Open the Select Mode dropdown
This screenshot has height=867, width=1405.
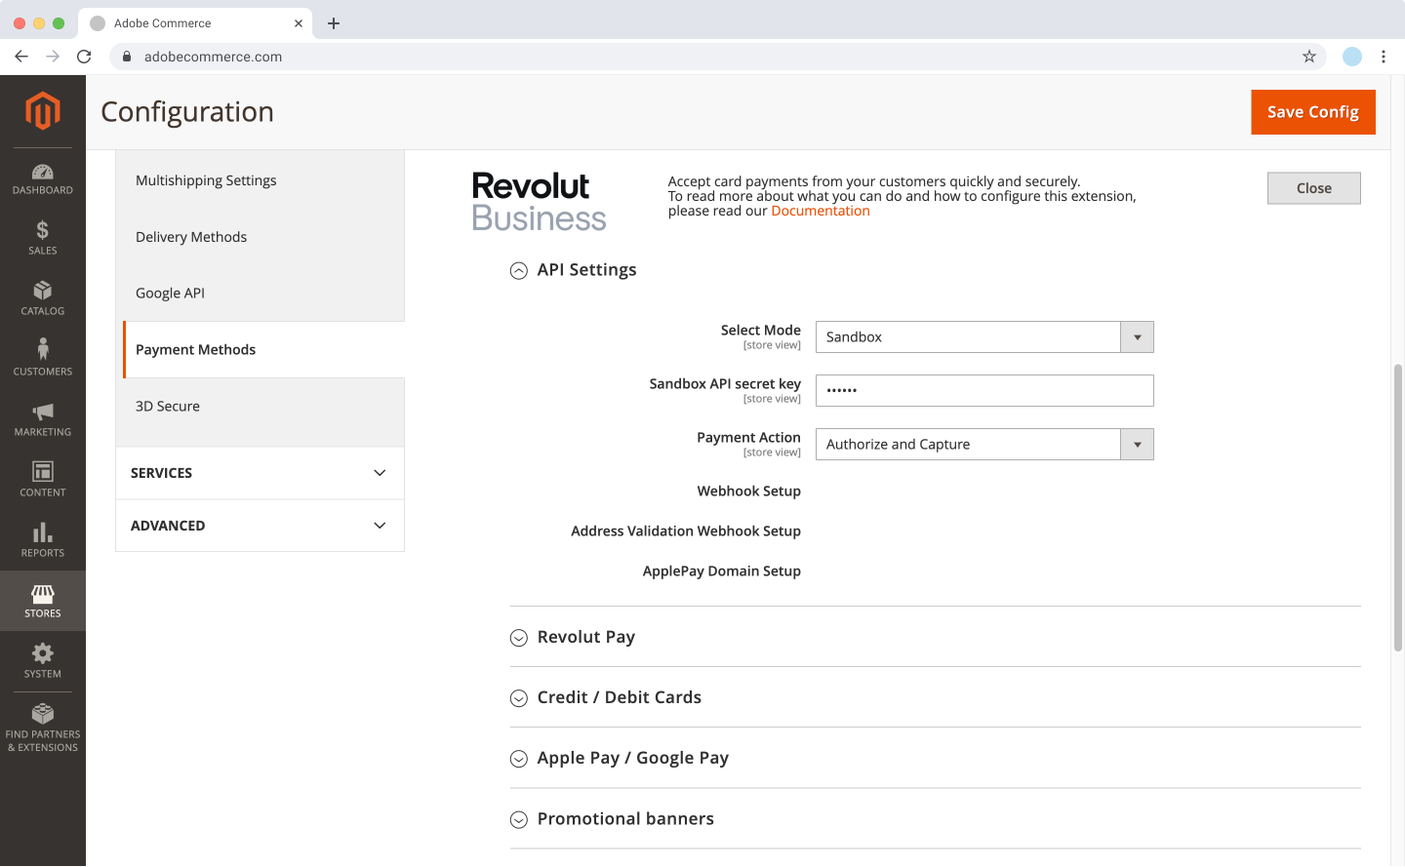[984, 337]
